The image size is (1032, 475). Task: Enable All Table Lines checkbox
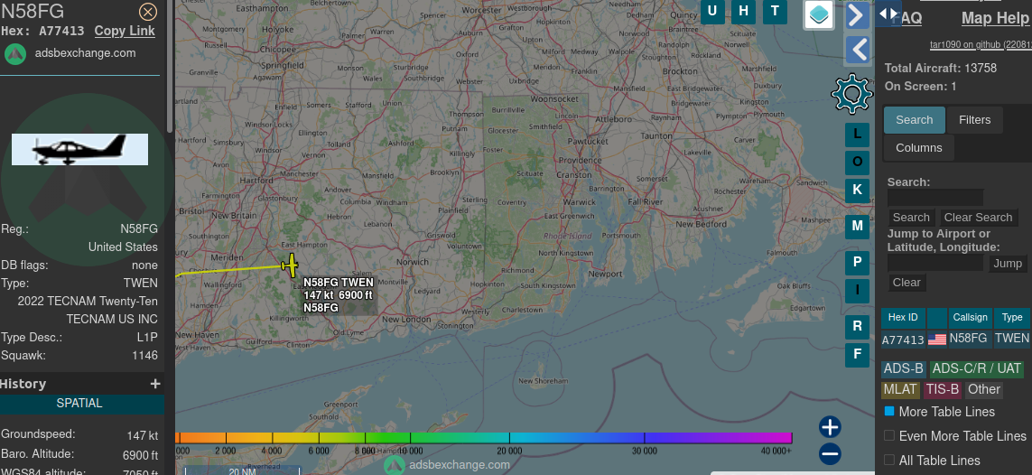(889, 460)
